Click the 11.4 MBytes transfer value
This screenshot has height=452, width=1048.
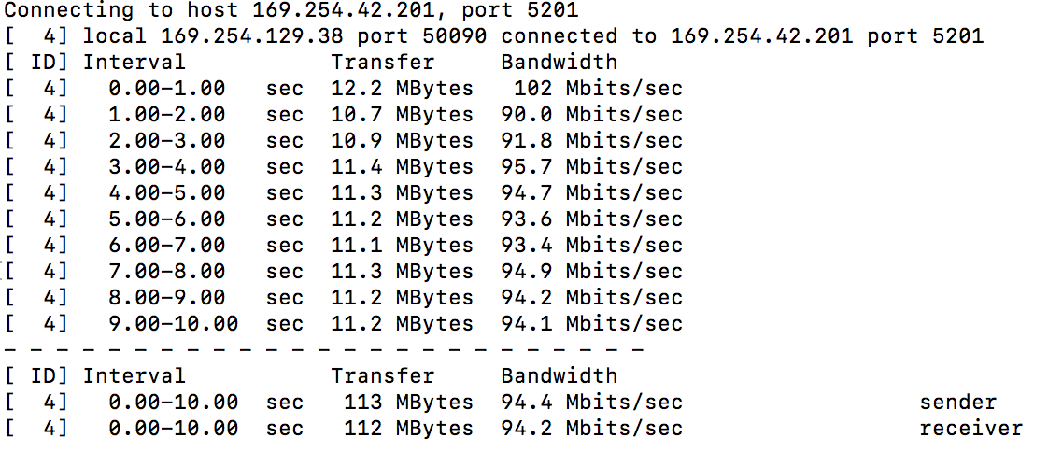402,167
